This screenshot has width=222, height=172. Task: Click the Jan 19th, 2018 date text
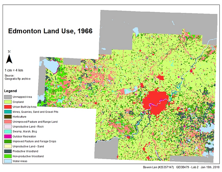[210, 167]
